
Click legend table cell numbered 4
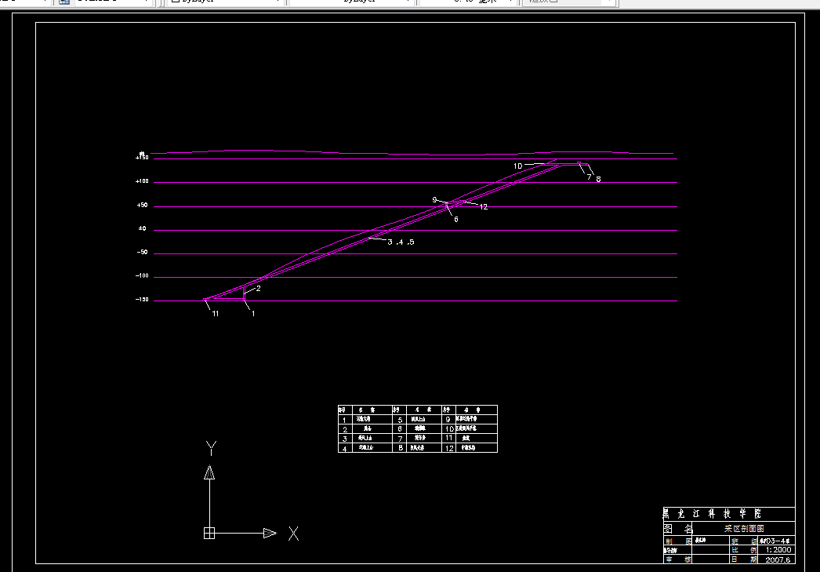click(x=345, y=449)
